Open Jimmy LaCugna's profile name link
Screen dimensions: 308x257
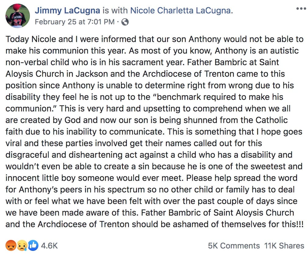67,10
